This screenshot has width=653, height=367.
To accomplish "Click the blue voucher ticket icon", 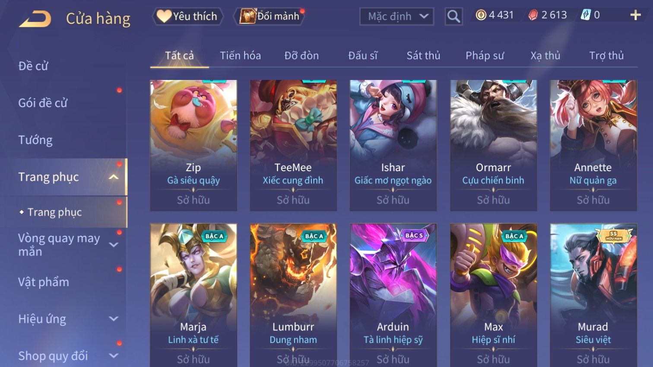I will tap(585, 15).
